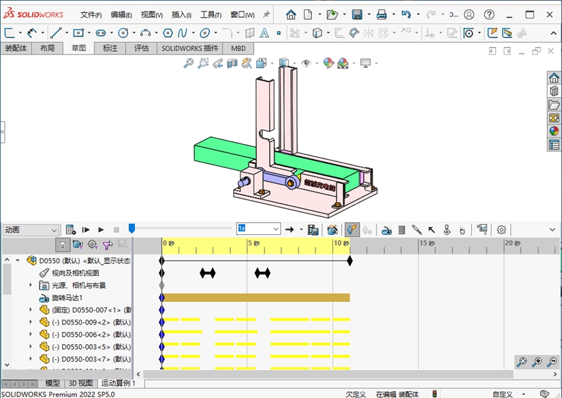Click the Save Animation icon
Screen dimensions: 562x398
coord(313,229)
